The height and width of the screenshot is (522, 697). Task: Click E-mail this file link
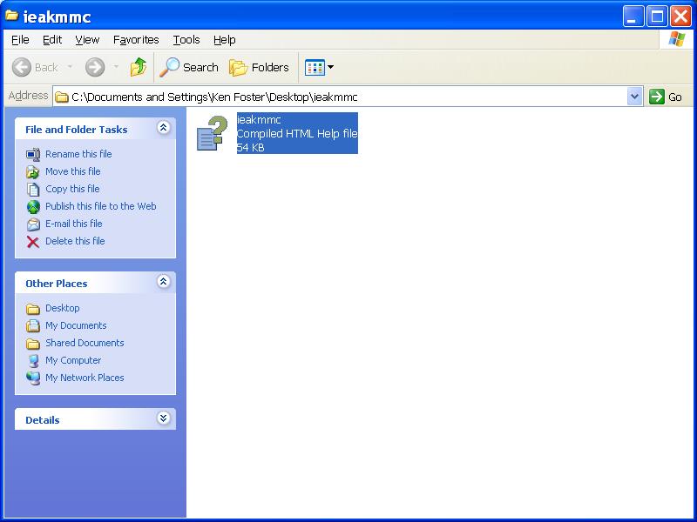(x=74, y=224)
